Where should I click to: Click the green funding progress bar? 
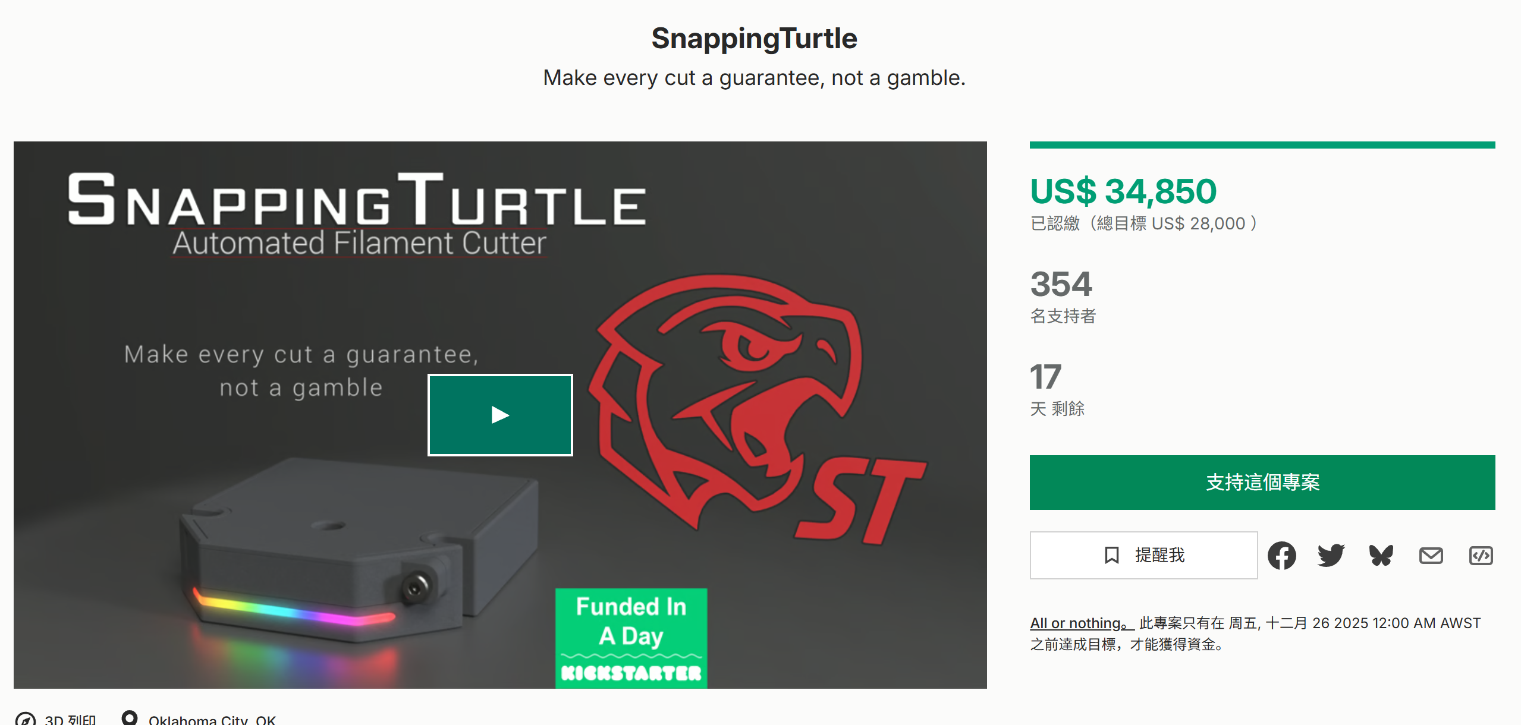[x=1262, y=145]
